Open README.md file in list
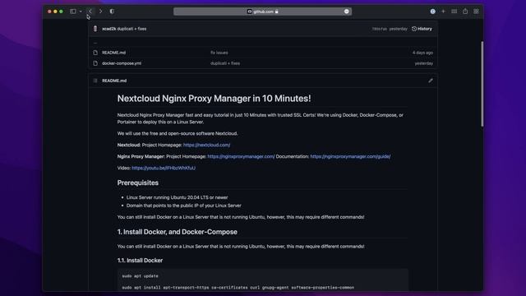The width and height of the screenshot is (526, 296). click(113, 53)
